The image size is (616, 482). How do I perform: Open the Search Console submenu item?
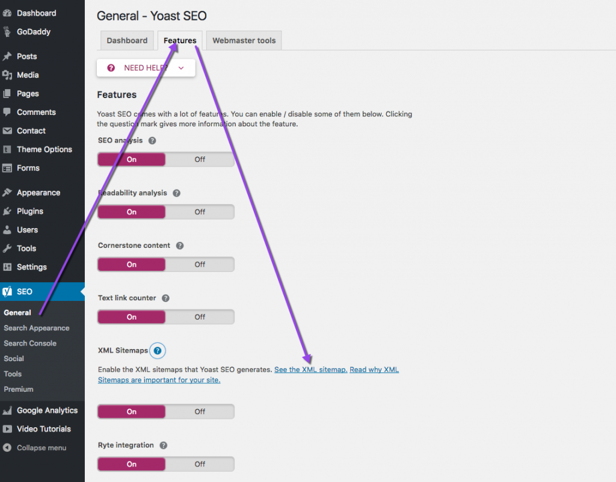pyautogui.click(x=30, y=343)
